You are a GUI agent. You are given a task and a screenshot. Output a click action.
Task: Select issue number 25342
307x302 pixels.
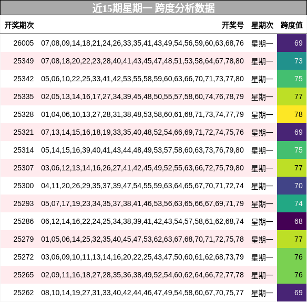click(x=24, y=79)
